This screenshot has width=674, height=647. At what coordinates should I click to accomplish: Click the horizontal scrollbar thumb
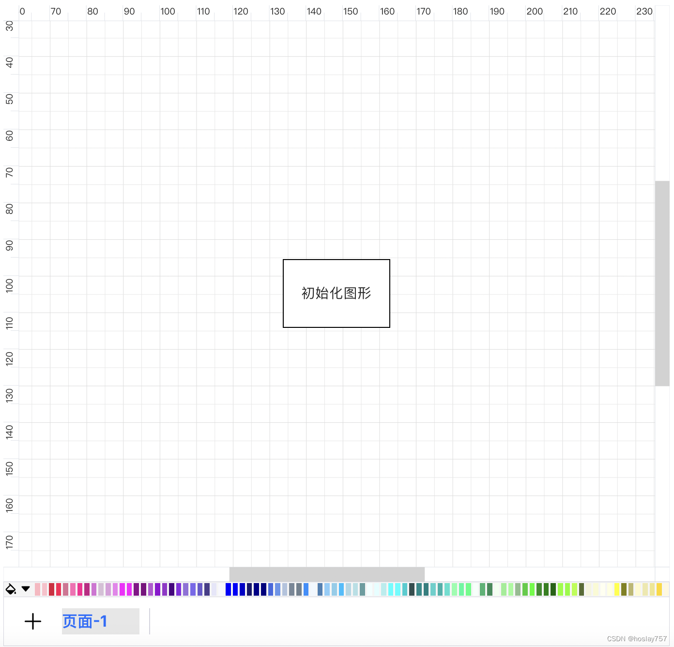coord(327,574)
